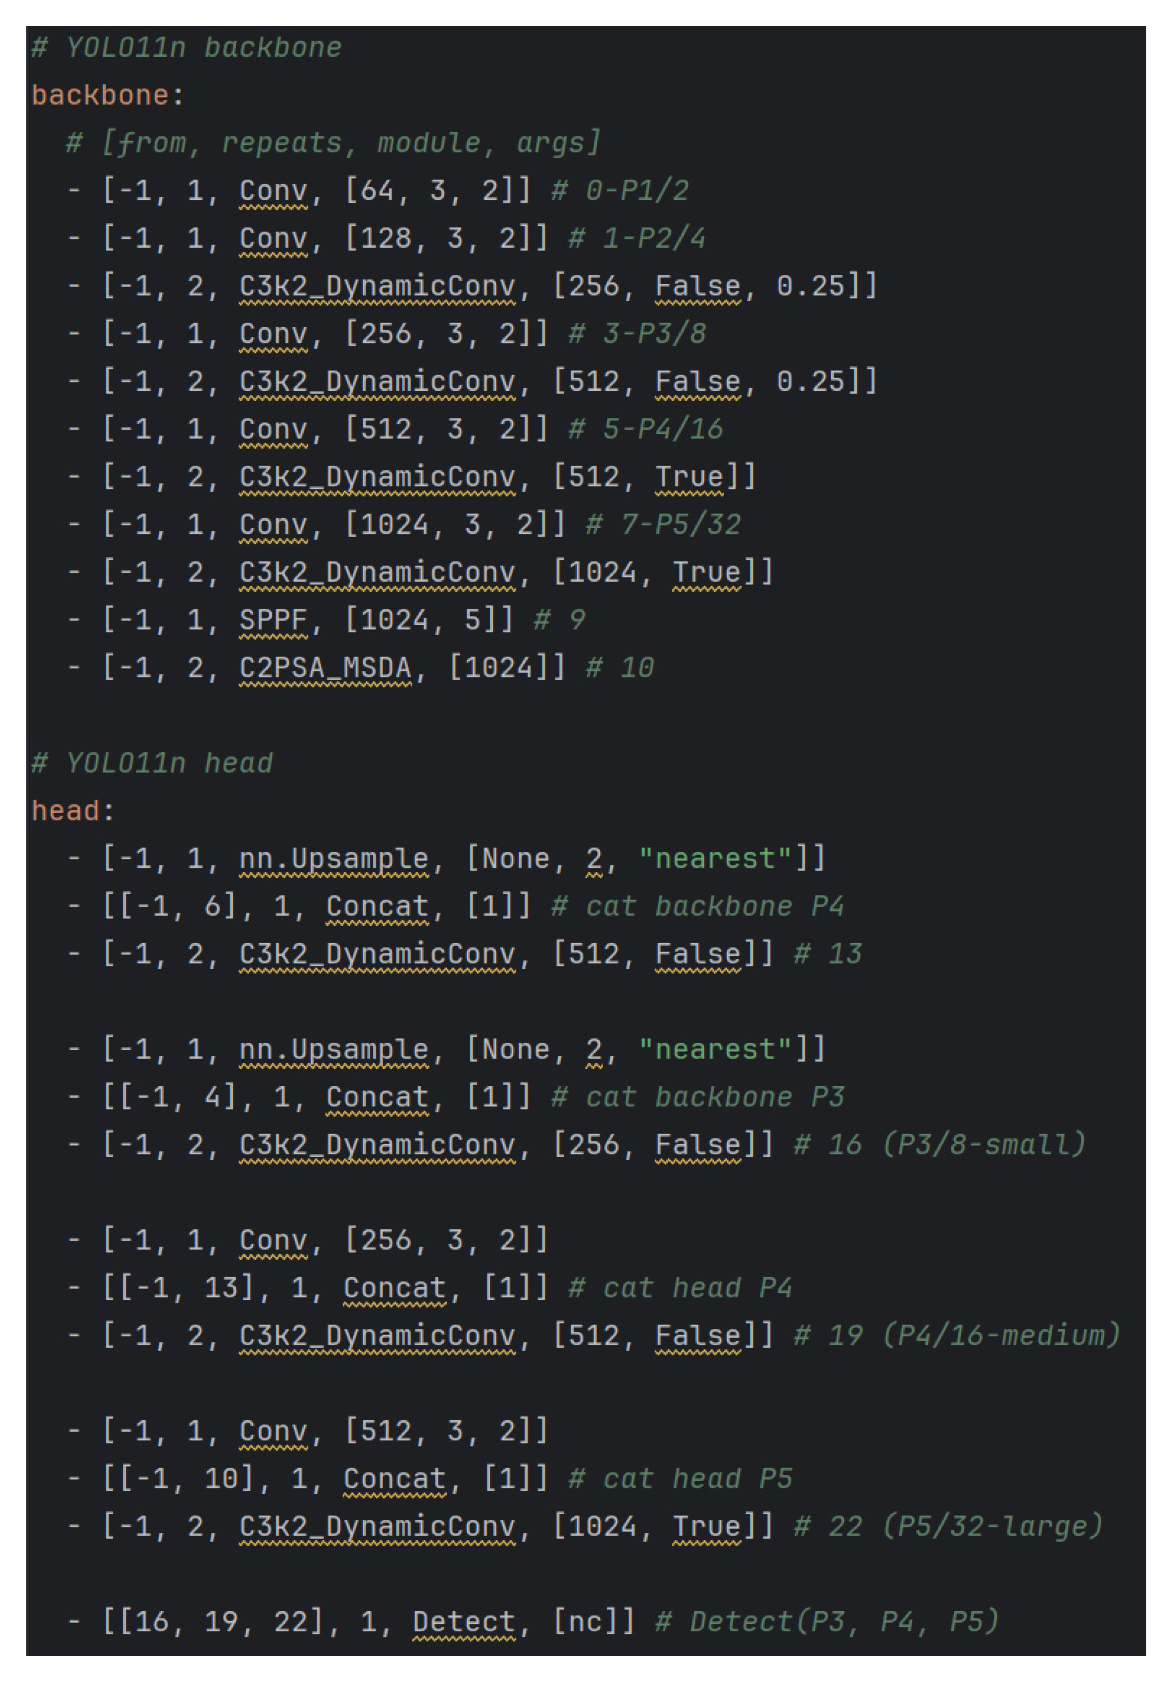Click the 'cat backbone P4' comment
This screenshot has height=1682, width=1171.
pos(714,906)
